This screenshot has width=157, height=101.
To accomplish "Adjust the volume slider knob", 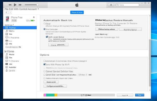I will coord(37,5).
